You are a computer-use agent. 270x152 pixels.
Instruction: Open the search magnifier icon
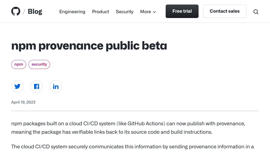coord(256,12)
